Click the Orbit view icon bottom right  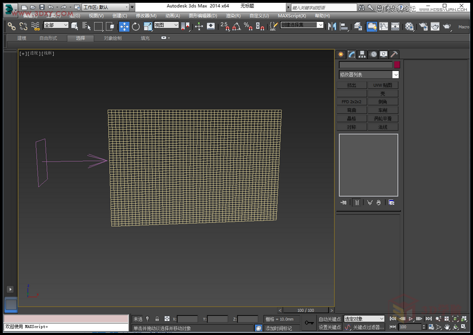[x=456, y=327]
